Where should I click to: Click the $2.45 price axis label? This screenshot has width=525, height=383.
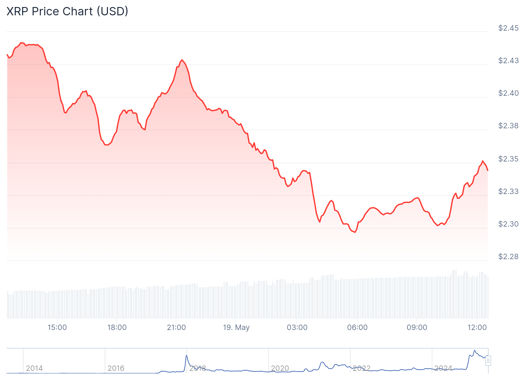coord(508,28)
